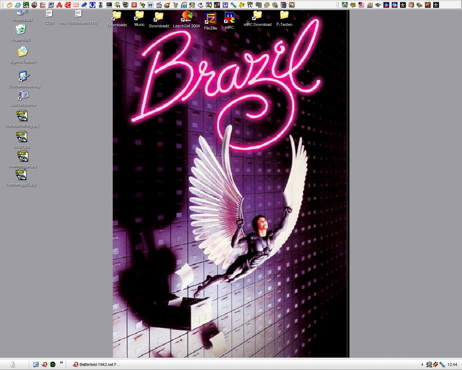
Task: Open the apple start button
Action: 13,364
